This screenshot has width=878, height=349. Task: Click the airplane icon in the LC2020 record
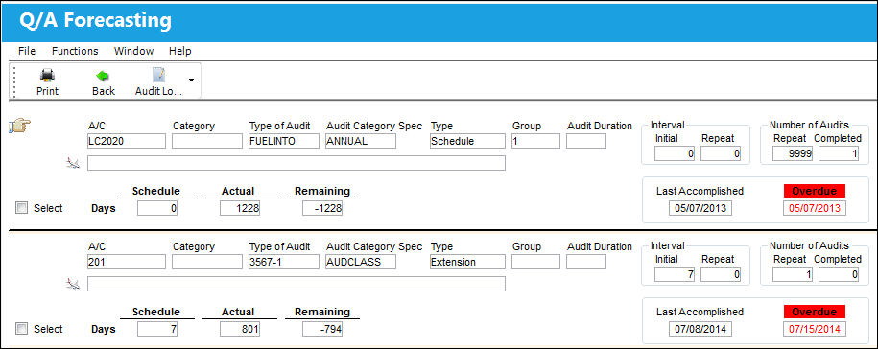[72, 163]
